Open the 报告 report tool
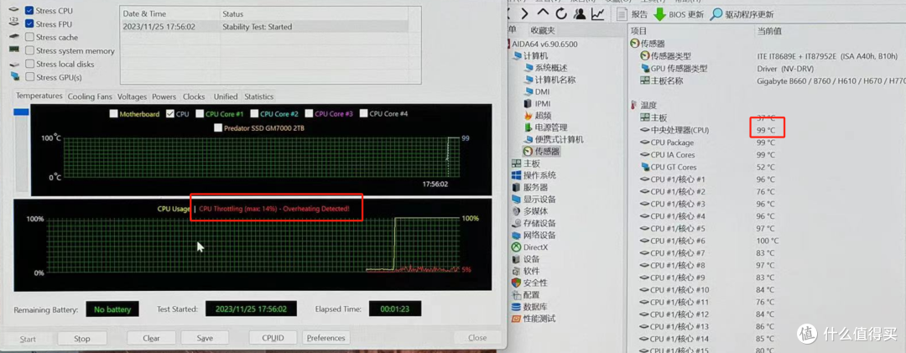The image size is (906, 353). coord(633,14)
